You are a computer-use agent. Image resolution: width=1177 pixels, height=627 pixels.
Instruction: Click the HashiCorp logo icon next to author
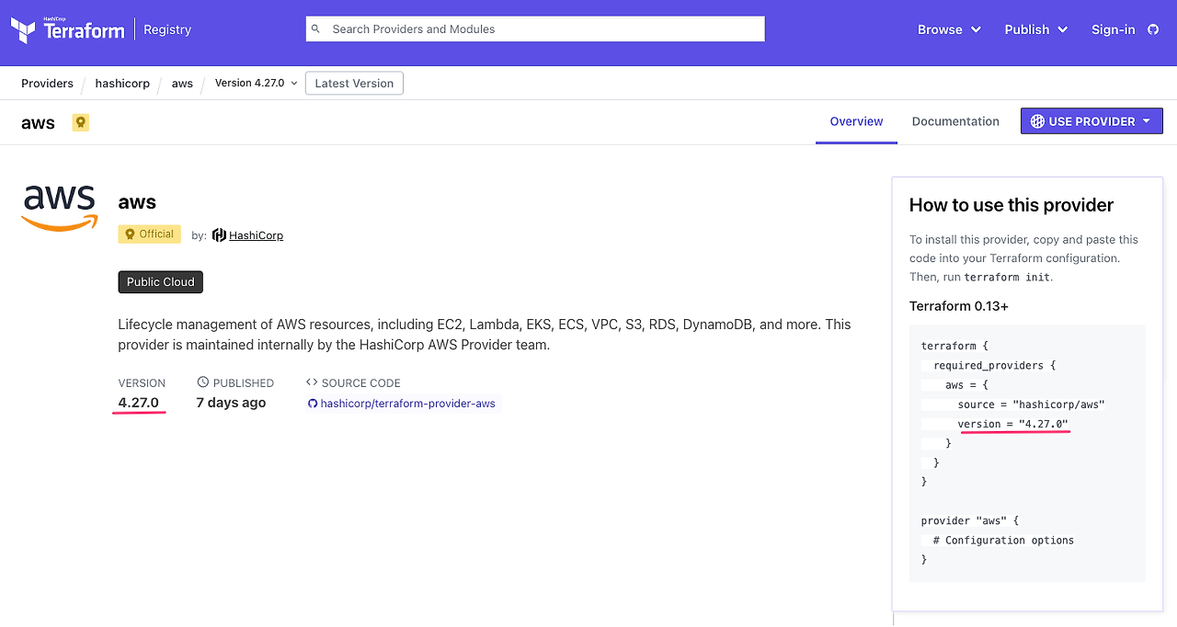[219, 235]
